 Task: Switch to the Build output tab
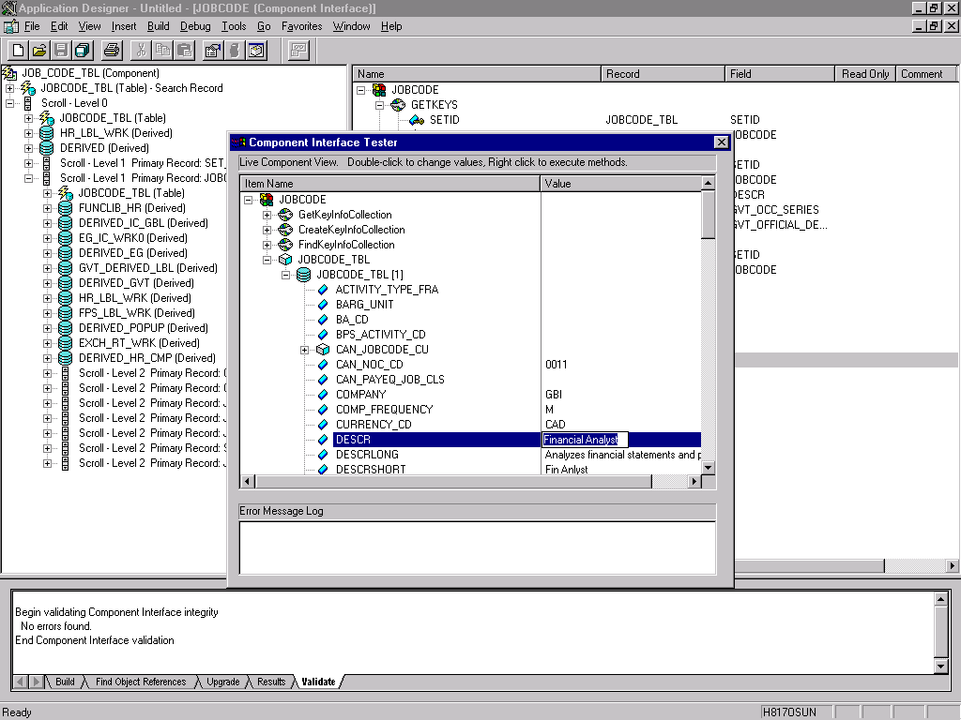pyautogui.click(x=65, y=682)
